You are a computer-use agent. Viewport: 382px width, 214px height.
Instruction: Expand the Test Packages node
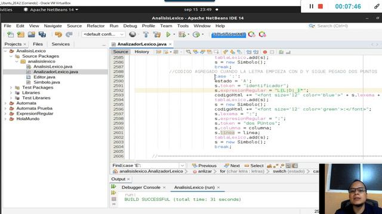tap(11, 87)
